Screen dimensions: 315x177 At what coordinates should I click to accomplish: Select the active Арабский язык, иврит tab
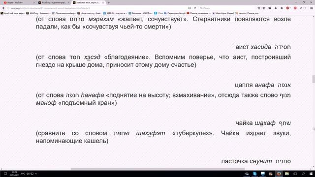coord(88,2)
